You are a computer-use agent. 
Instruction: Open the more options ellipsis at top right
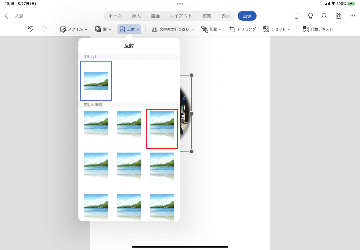point(353,16)
